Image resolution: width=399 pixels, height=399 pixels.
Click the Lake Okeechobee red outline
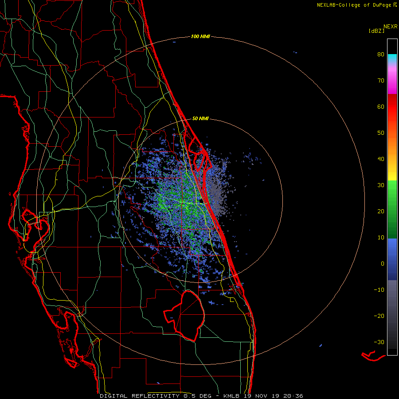pyautogui.click(x=184, y=316)
